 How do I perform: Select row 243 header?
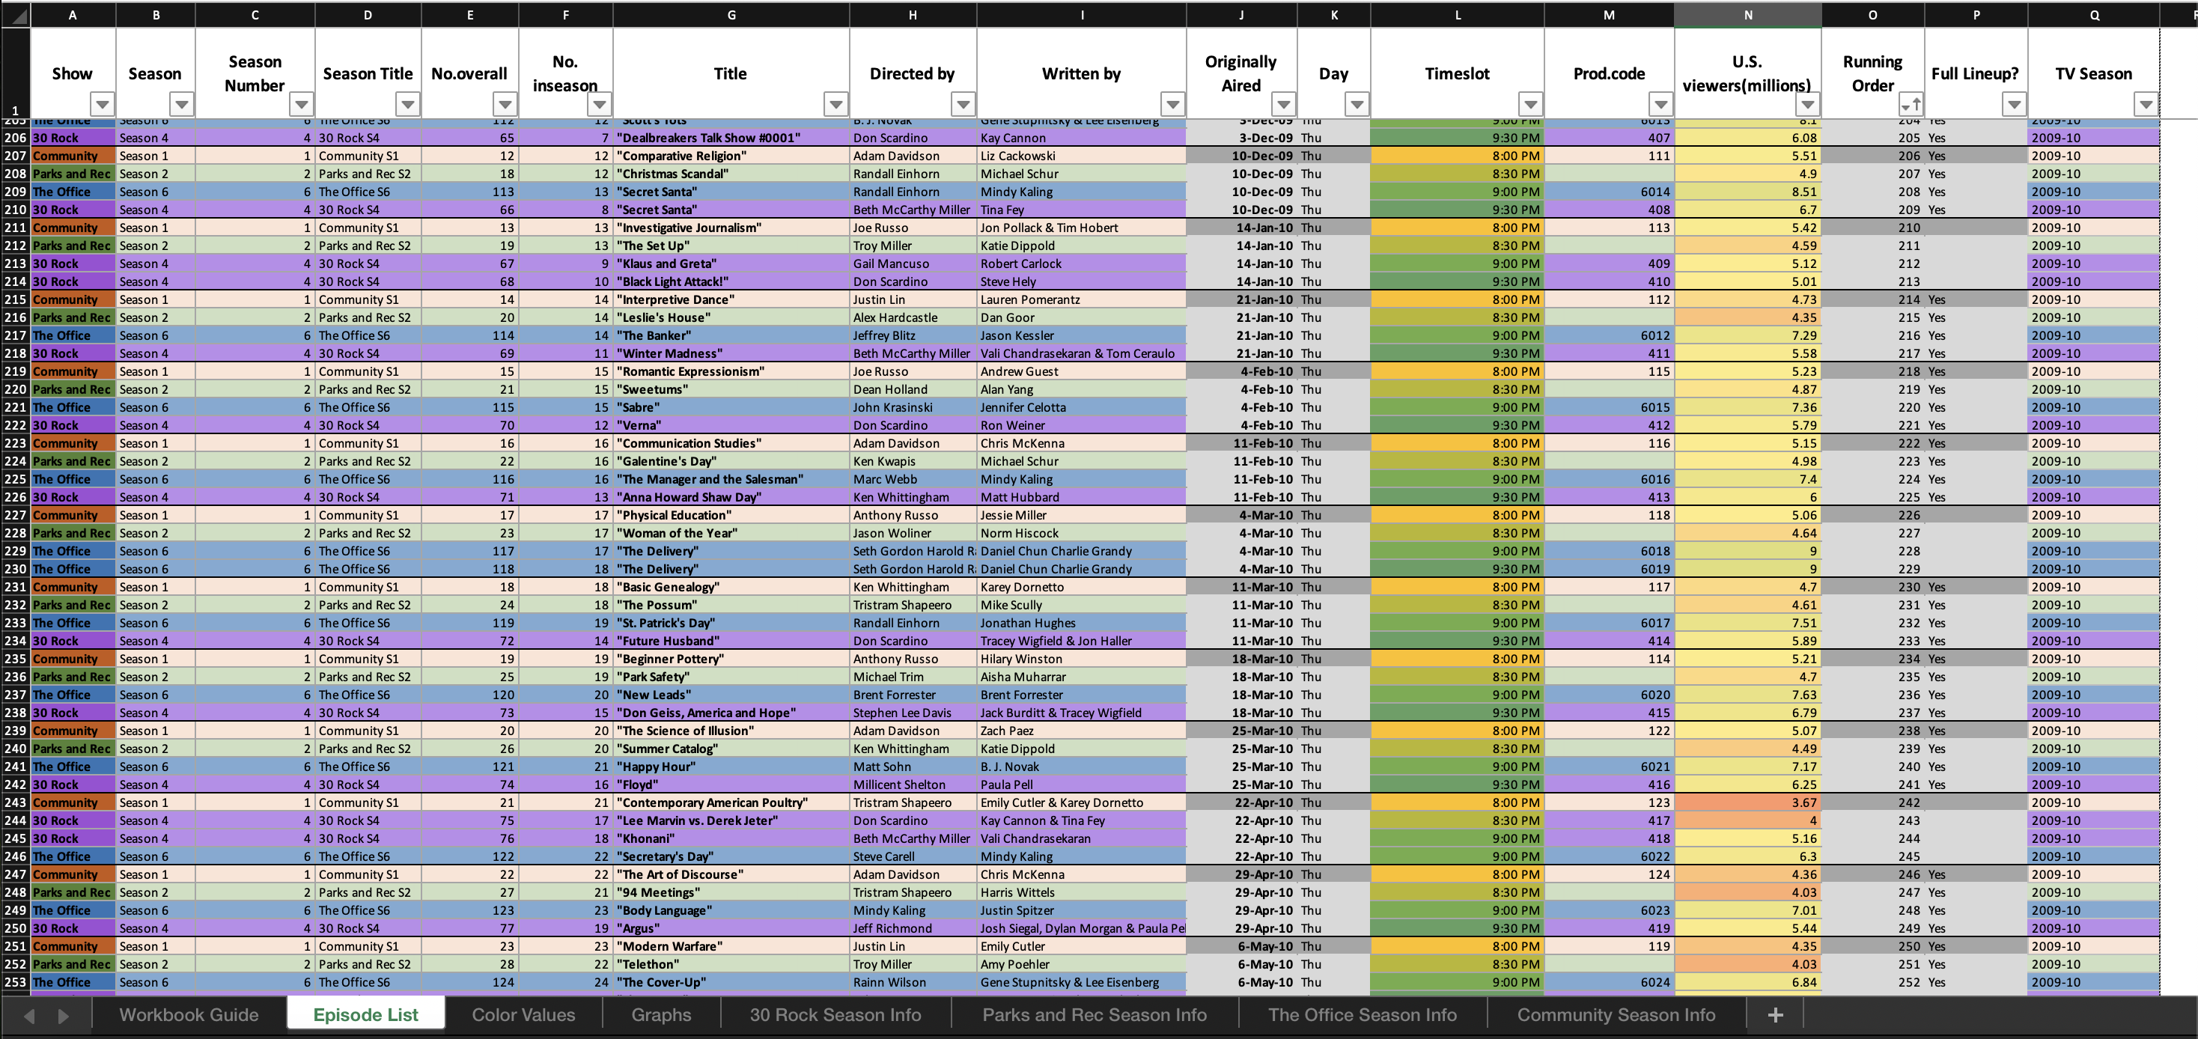point(16,802)
